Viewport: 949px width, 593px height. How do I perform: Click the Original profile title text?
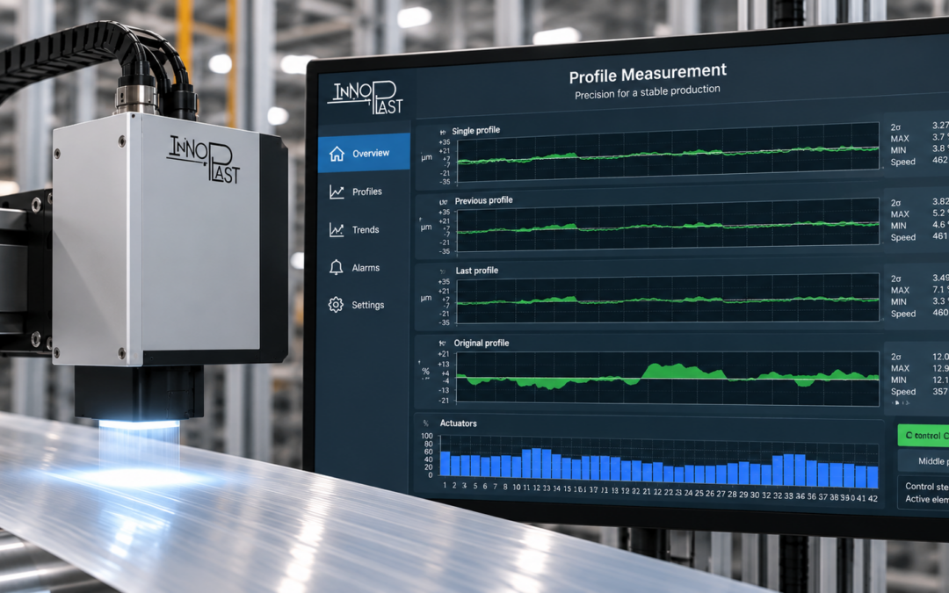(x=482, y=344)
